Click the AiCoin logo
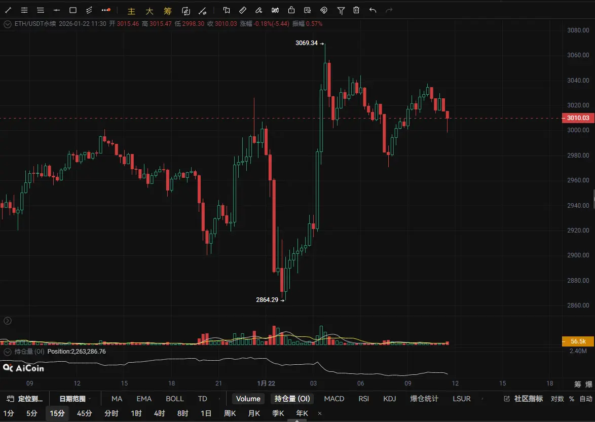 (x=23, y=368)
